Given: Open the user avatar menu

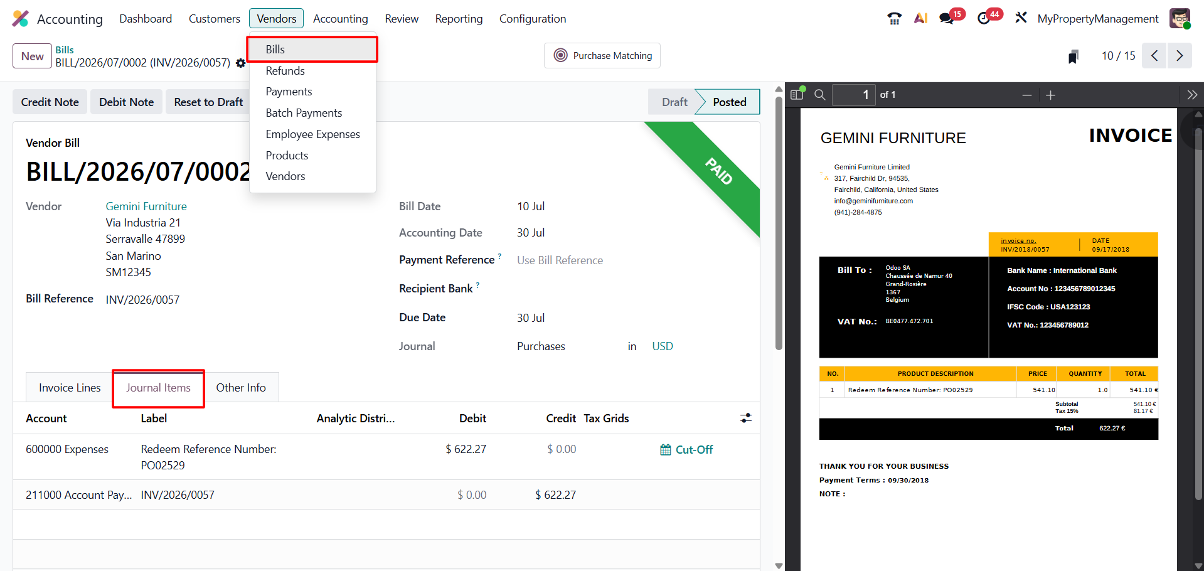Looking at the screenshot, I should click(1180, 19).
